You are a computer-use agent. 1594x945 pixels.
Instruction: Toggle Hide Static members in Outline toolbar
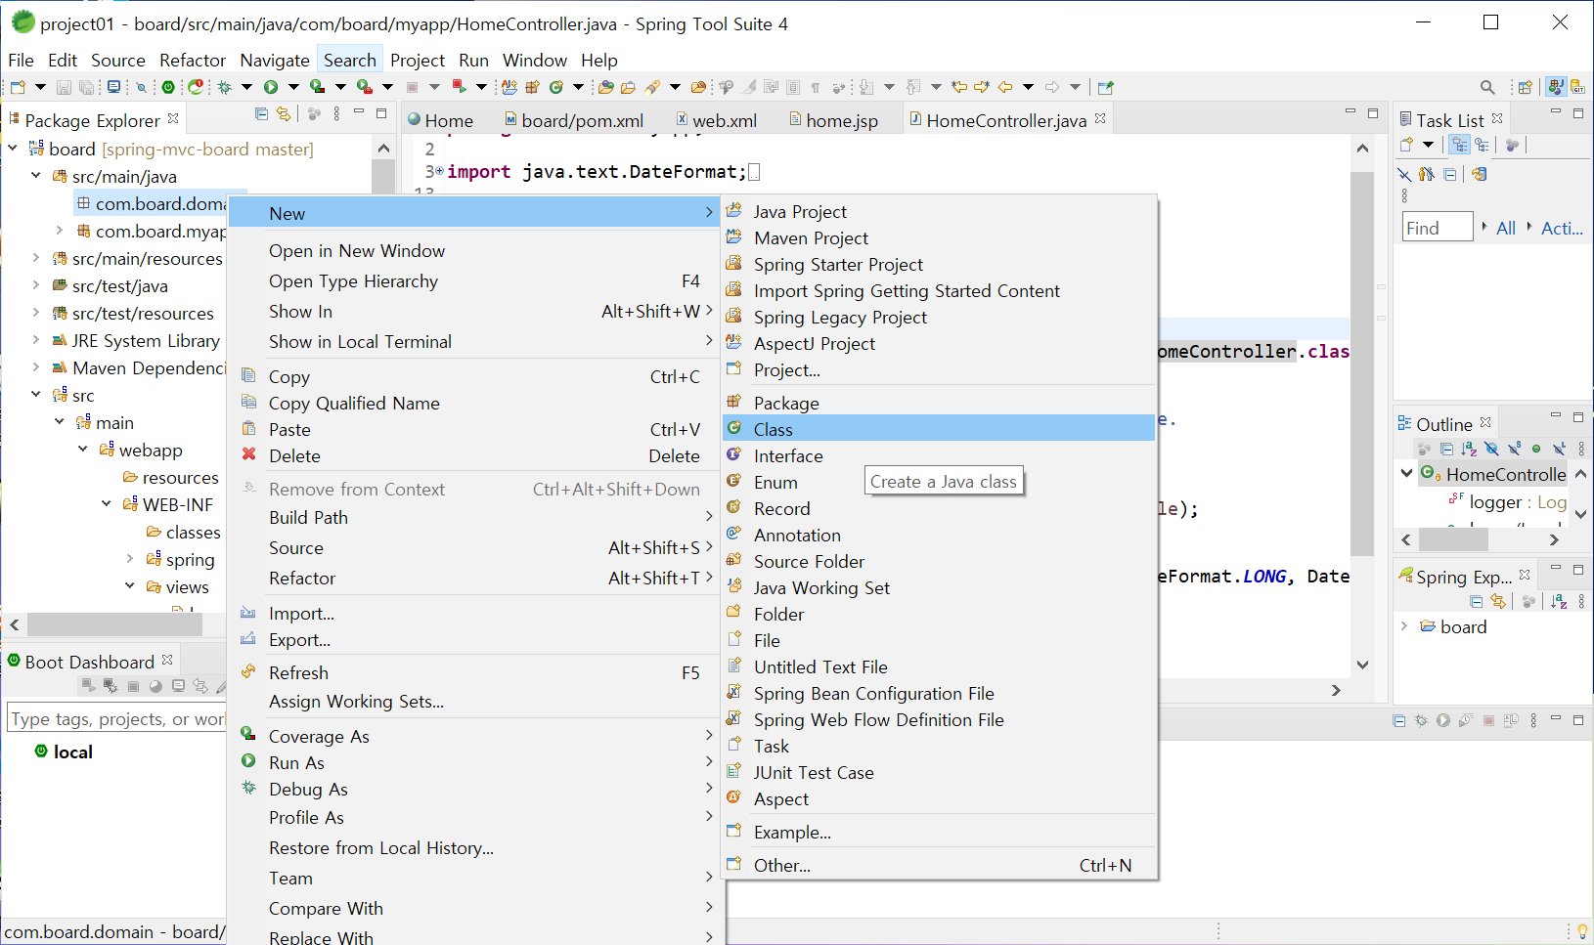tap(1514, 449)
